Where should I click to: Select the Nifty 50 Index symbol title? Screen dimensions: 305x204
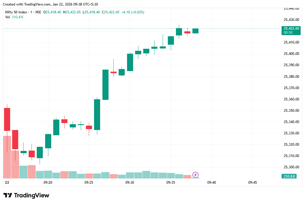click(16, 12)
